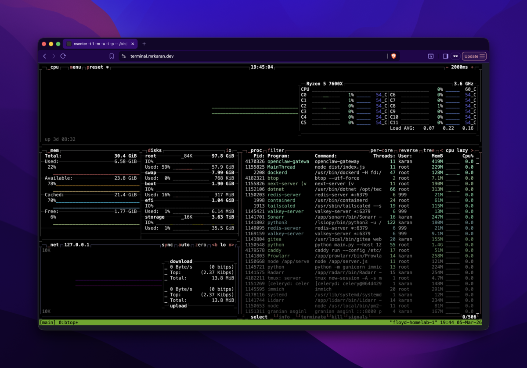This screenshot has height=368, width=527.
Task: Click the window search icon in the toolbar
Action: tap(431, 56)
